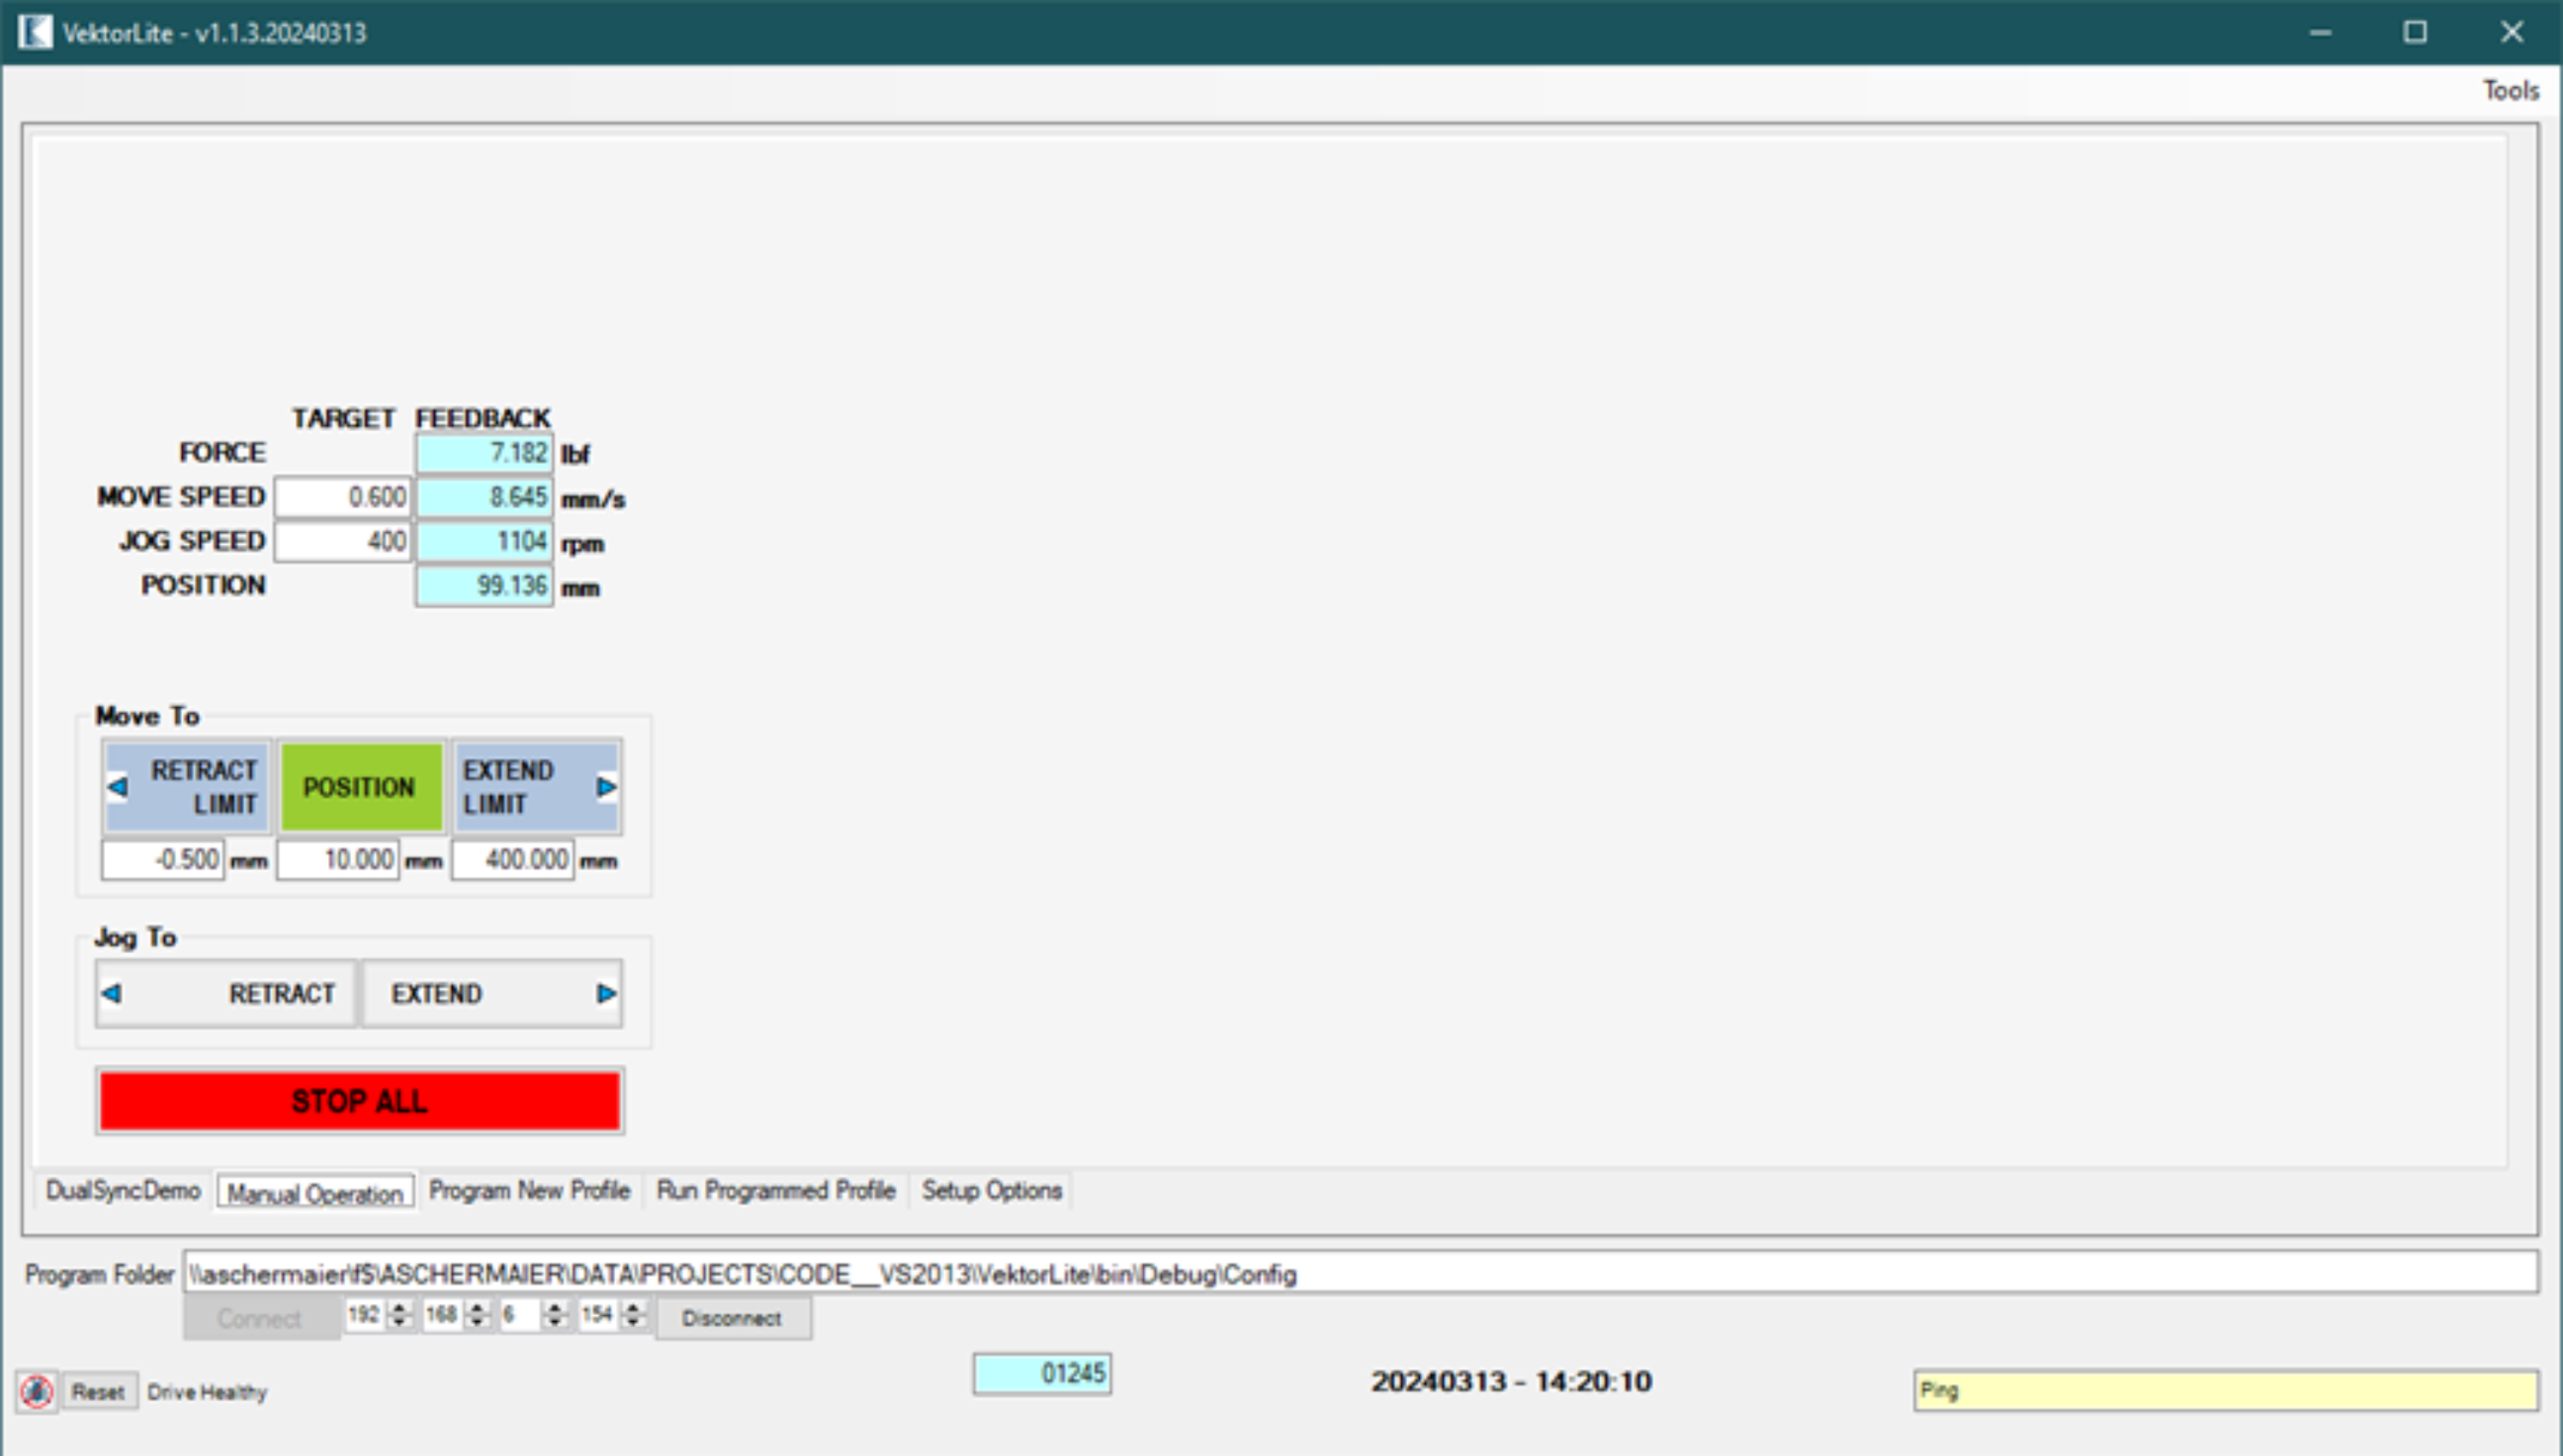Close the VektorLite window
Viewport: 2563px width, 1456px height.
pyautogui.click(x=2511, y=32)
